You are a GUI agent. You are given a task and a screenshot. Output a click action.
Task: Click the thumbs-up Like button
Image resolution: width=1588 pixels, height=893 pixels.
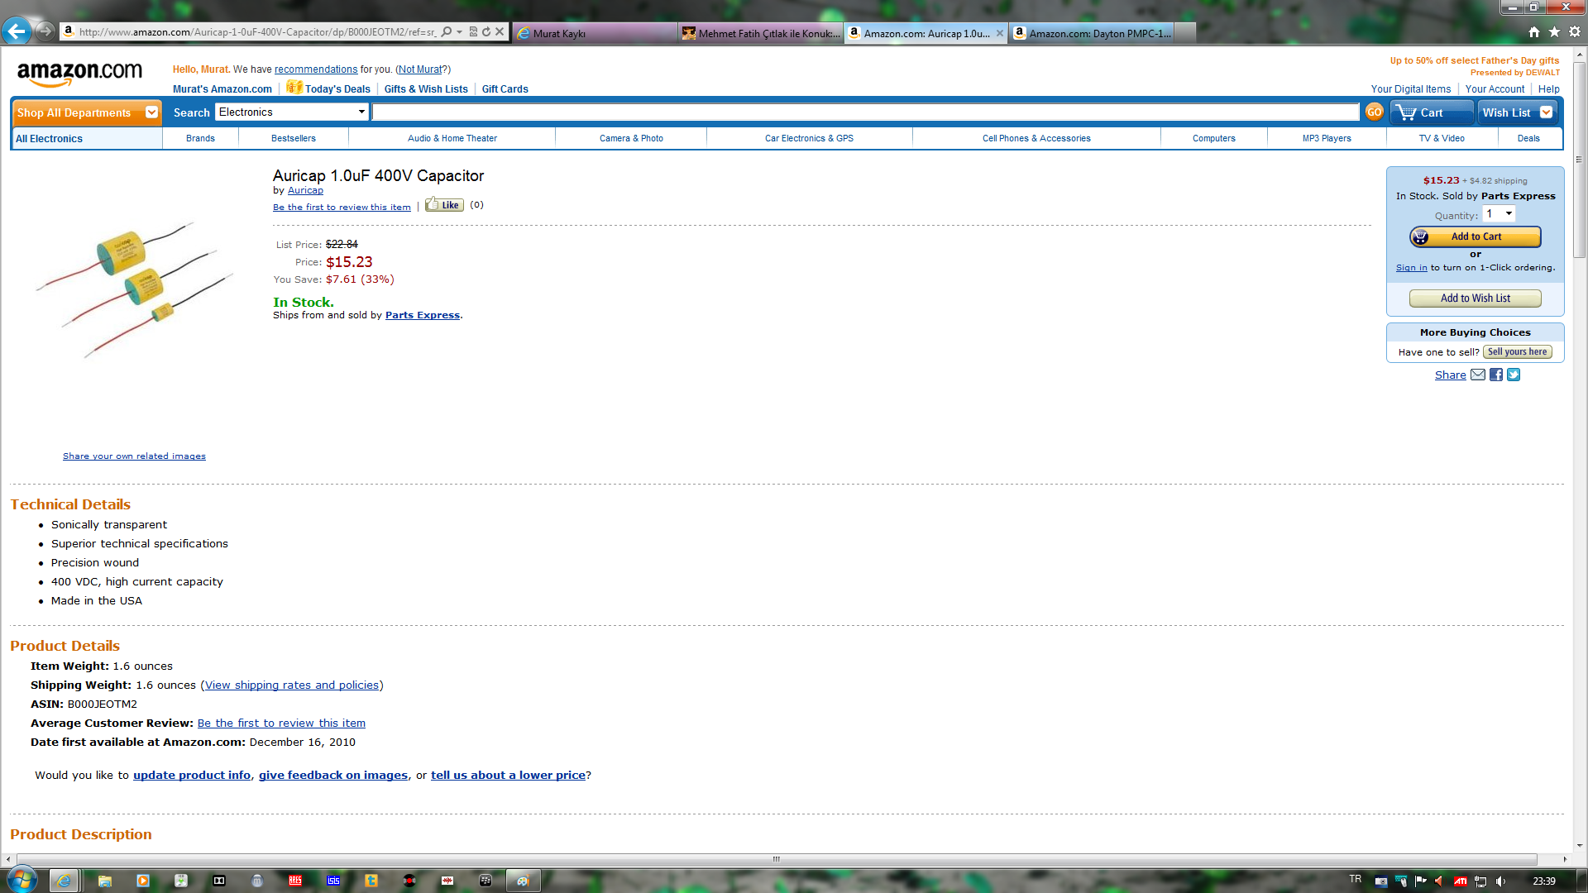(x=444, y=205)
